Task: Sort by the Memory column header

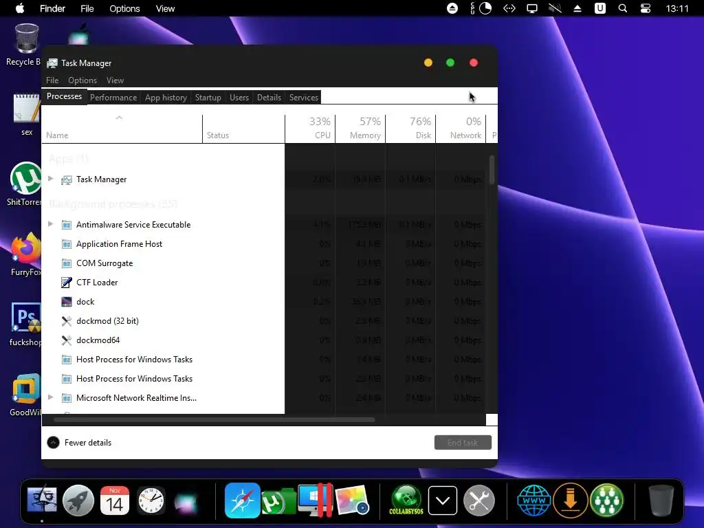Action: pyautogui.click(x=360, y=129)
